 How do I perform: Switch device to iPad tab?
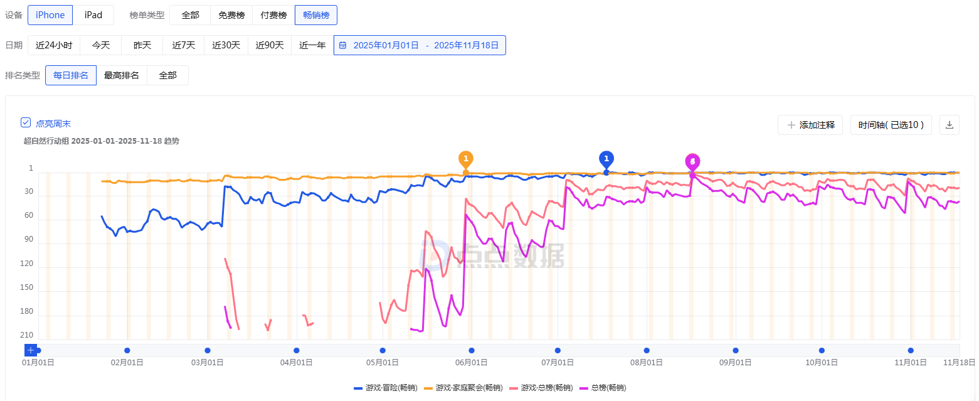(93, 15)
